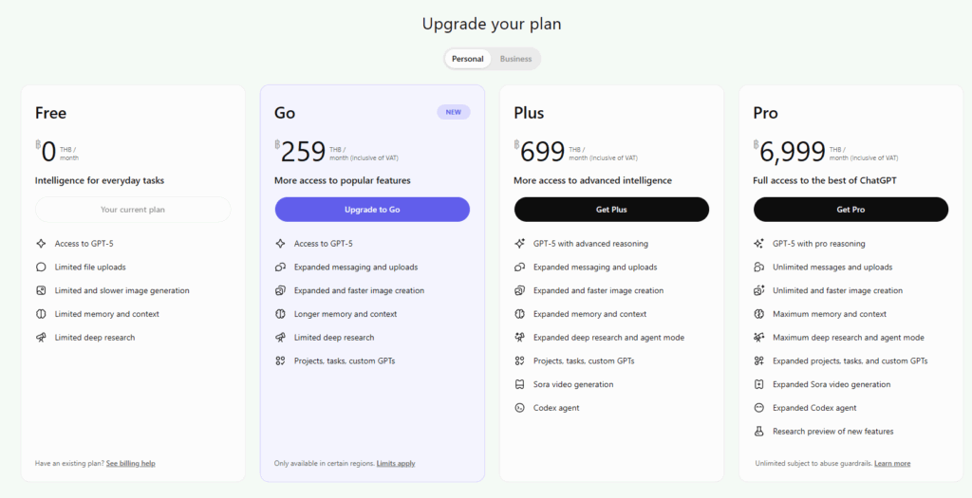Viewport: 972px width, 498px height.
Task: Click the Limited file uploads icon in Free
Action: click(x=41, y=267)
